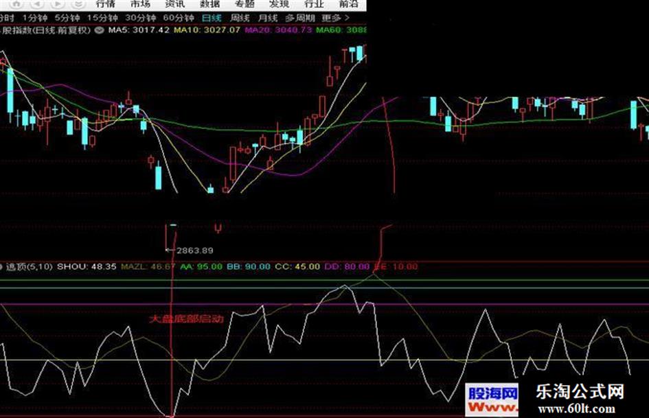Open the 多周期 multi-period view
649x418 pixels.
coord(300,18)
